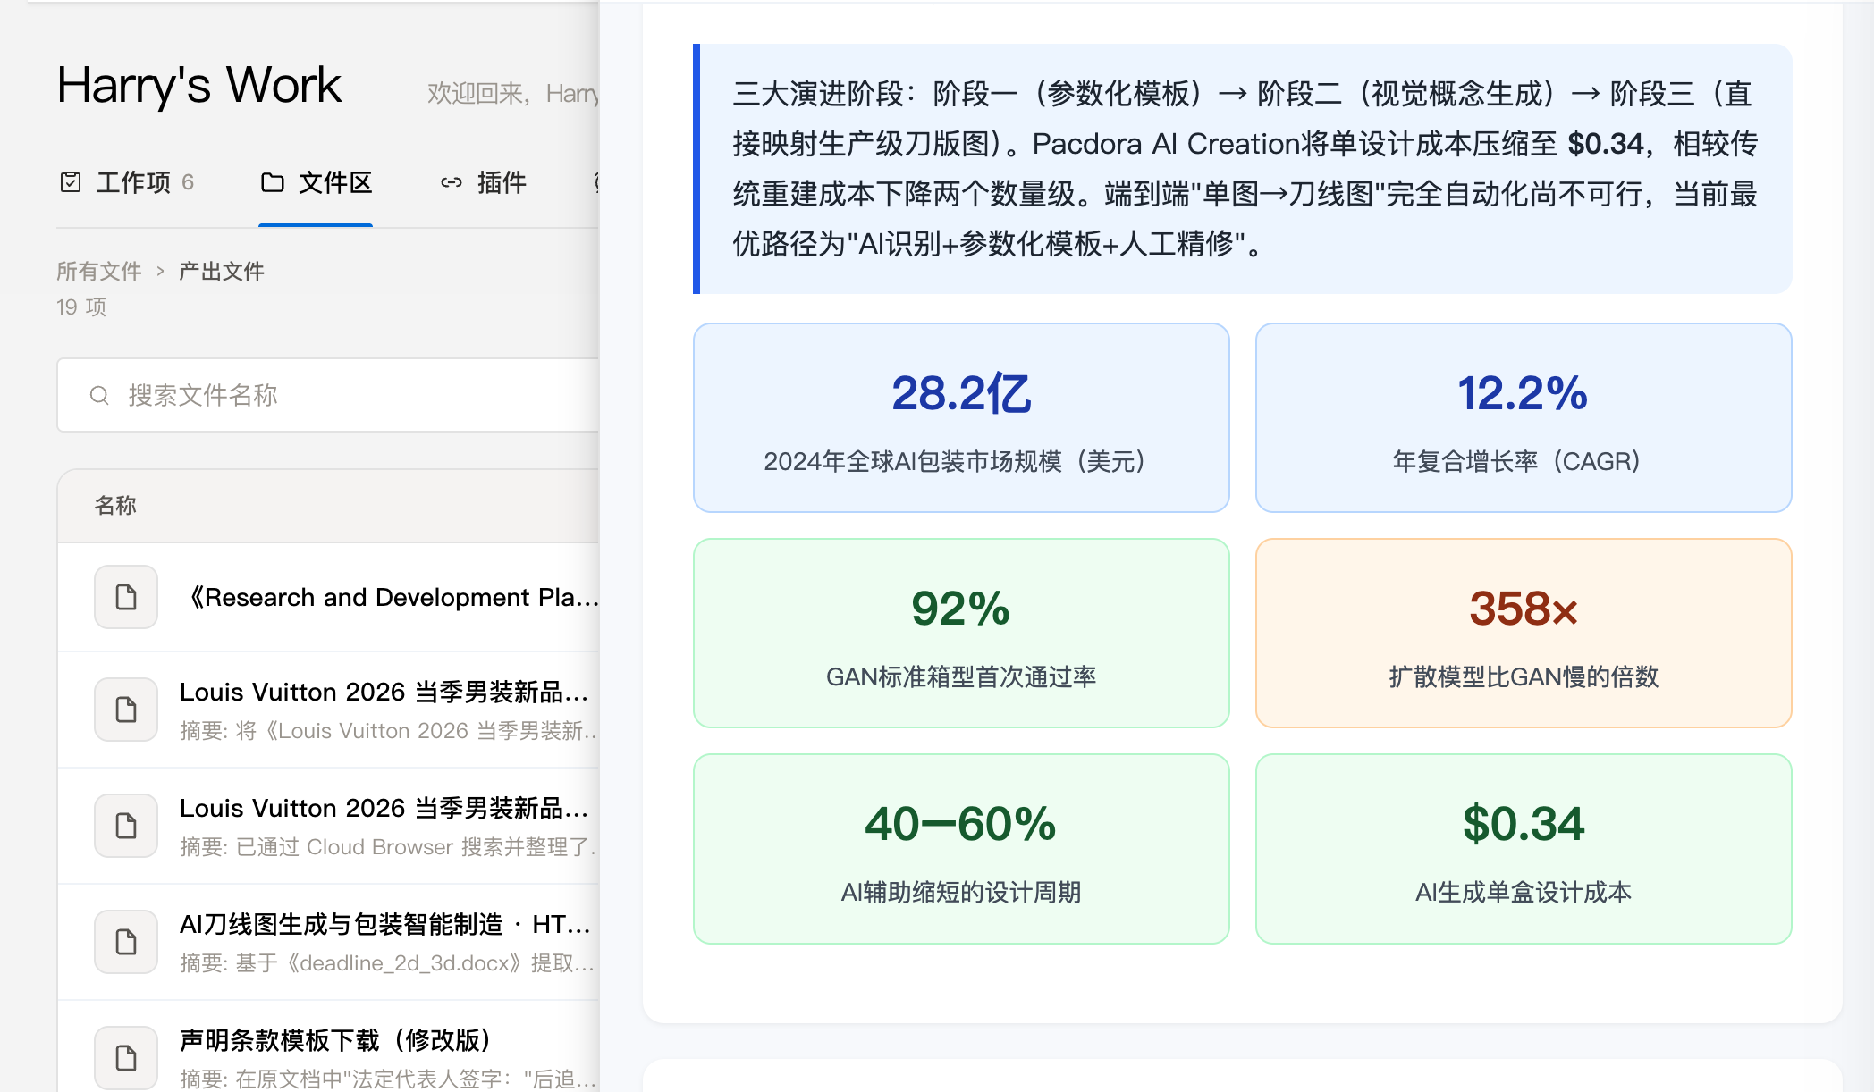Viewport: 1874px width, 1092px height.
Task: Click the 名称 column header
Action: pos(115,505)
